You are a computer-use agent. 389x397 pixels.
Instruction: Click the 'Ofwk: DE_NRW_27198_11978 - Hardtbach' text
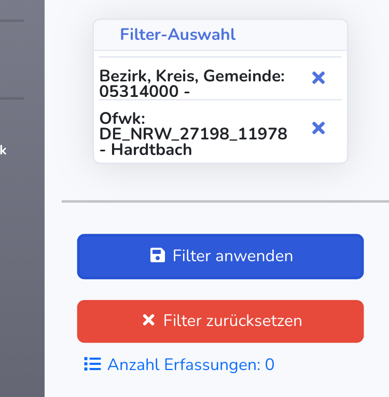pyautogui.click(x=193, y=134)
